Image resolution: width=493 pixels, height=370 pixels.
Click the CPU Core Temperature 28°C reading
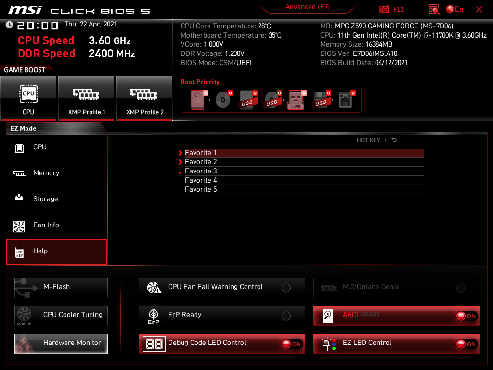(x=226, y=26)
